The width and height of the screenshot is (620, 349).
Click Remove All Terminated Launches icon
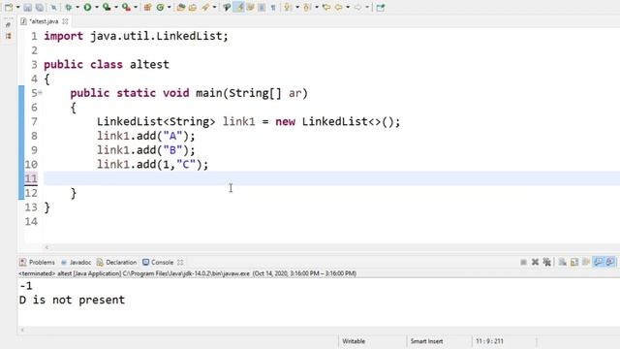[547, 262]
